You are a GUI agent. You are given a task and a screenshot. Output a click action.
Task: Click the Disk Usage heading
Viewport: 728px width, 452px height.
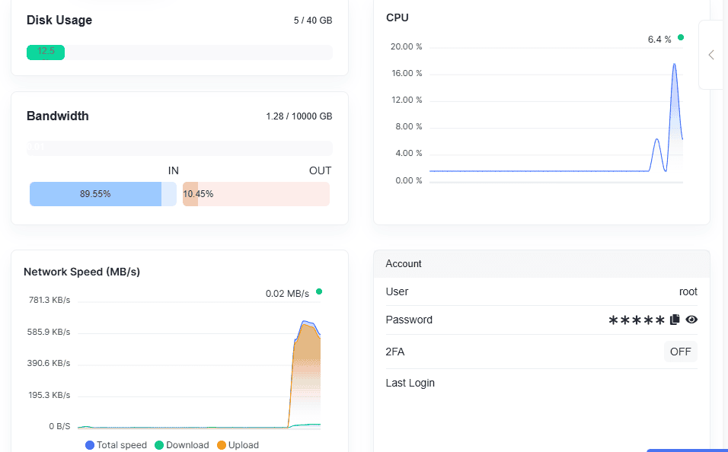click(x=59, y=20)
